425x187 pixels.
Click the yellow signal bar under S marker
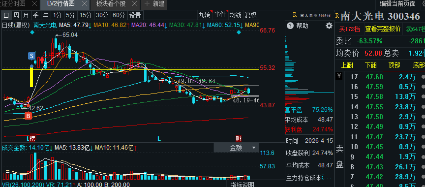click(31, 77)
